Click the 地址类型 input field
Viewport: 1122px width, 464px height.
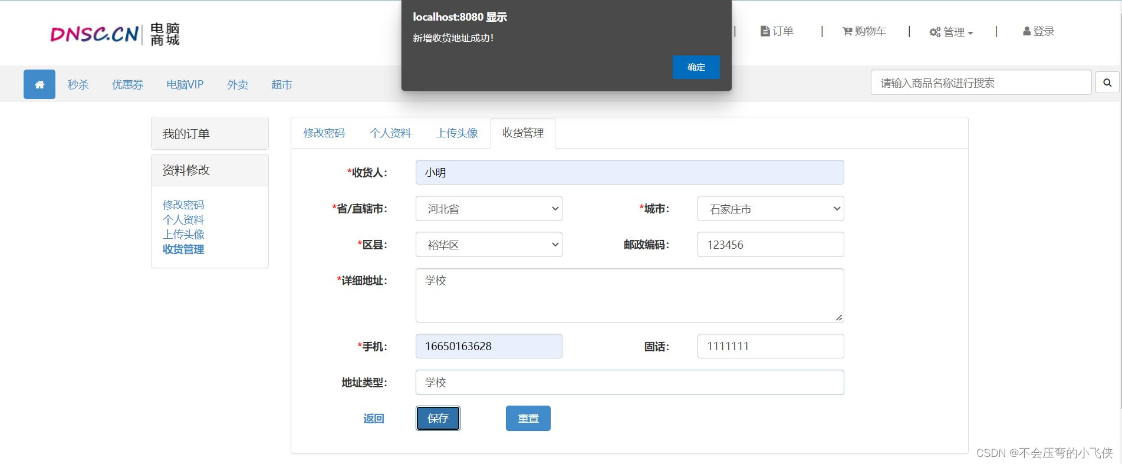pyautogui.click(x=630, y=382)
